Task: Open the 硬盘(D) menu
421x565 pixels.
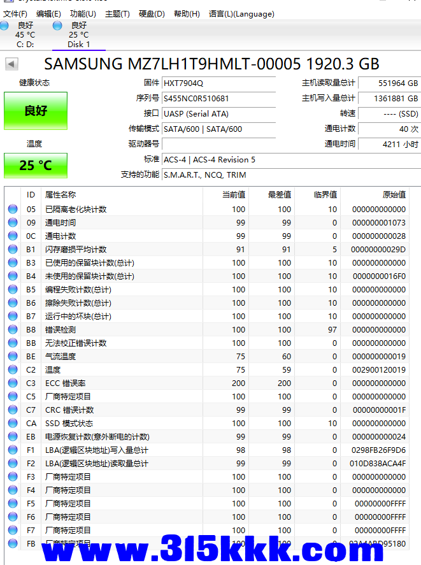Action: tap(152, 13)
